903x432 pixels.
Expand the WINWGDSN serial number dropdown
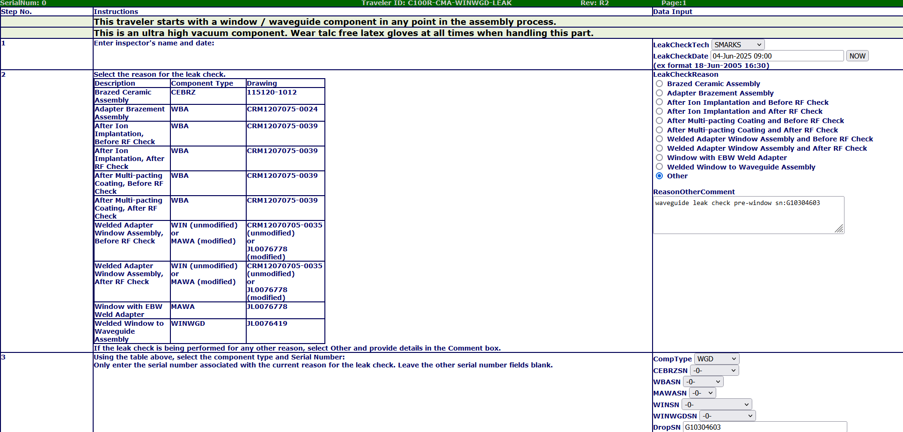pos(727,416)
